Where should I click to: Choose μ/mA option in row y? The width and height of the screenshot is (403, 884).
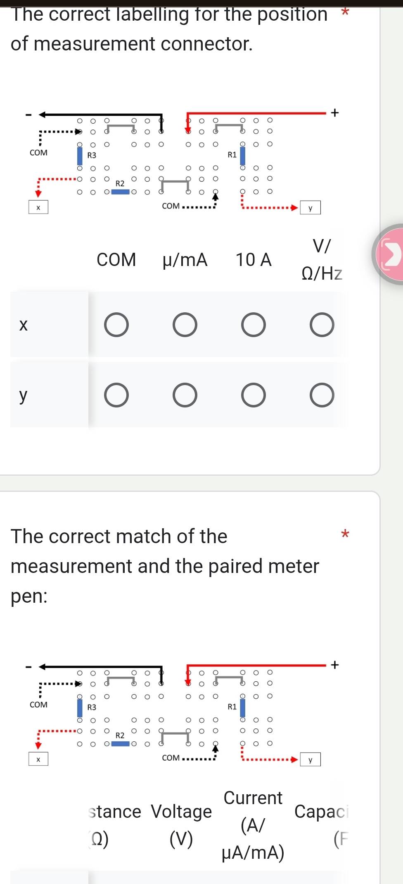pyautogui.click(x=185, y=395)
